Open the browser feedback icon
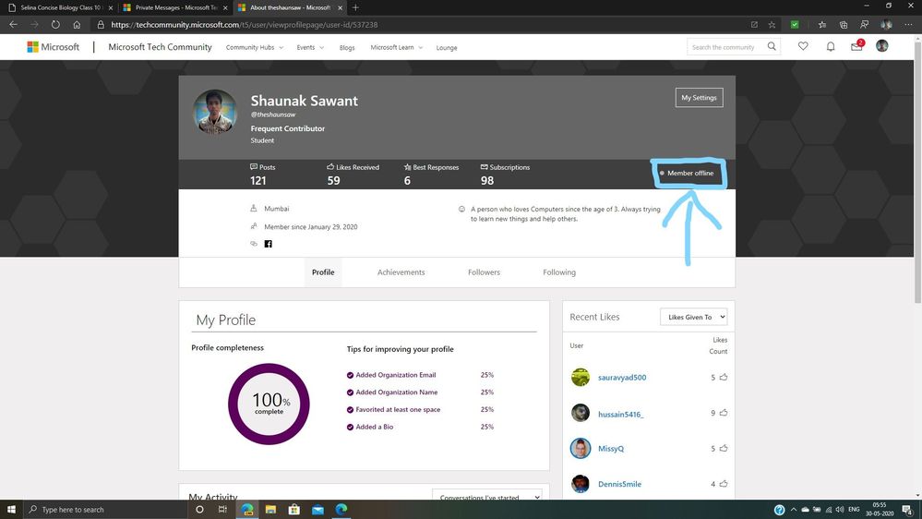 (x=865, y=25)
